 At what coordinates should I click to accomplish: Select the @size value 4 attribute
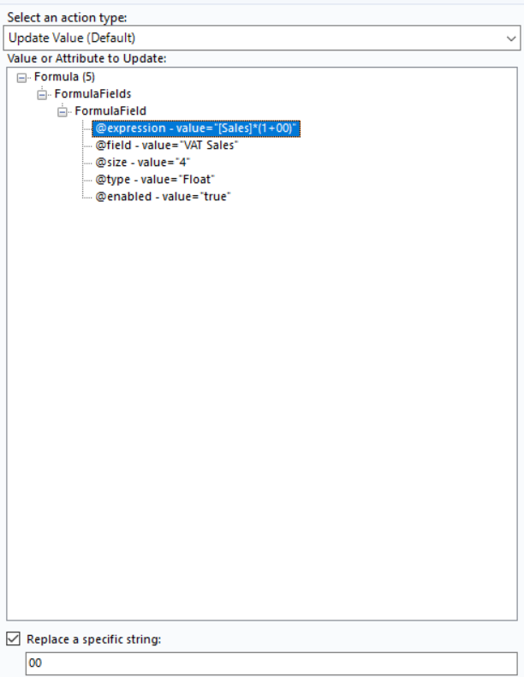click(x=142, y=163)
